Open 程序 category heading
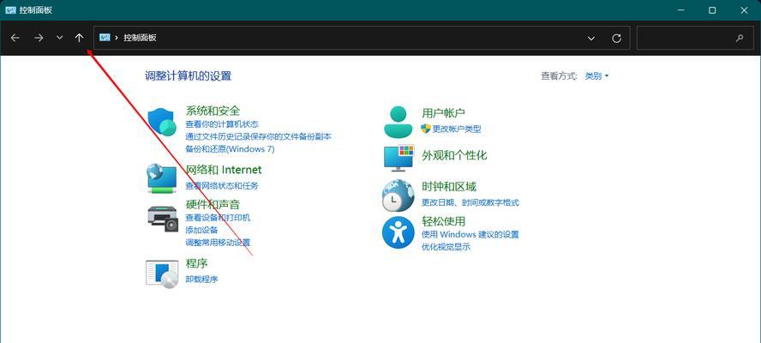761x343 pixels. 196,263
